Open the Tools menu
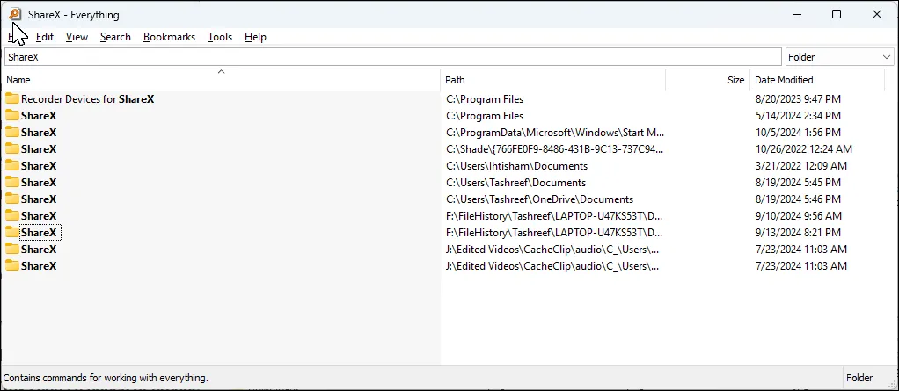 [220, 37]
